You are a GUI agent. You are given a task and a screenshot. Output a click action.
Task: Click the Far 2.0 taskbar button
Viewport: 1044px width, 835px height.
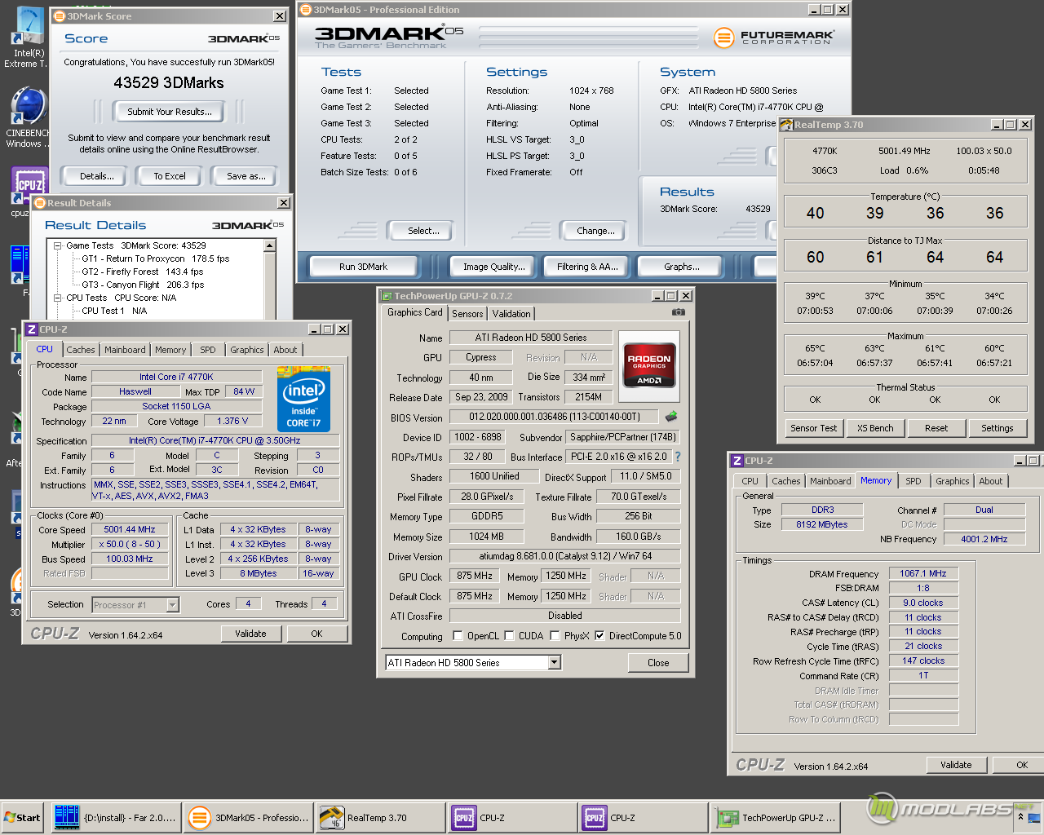114,817
